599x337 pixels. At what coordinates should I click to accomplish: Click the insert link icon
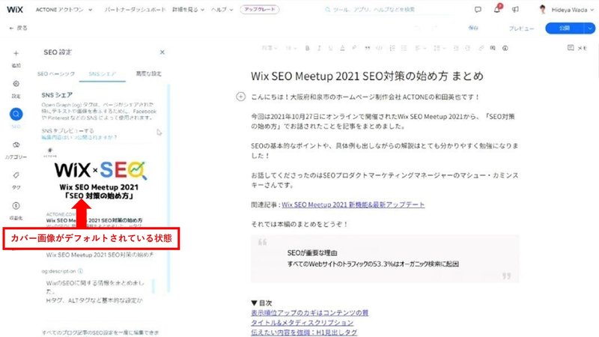481,48
